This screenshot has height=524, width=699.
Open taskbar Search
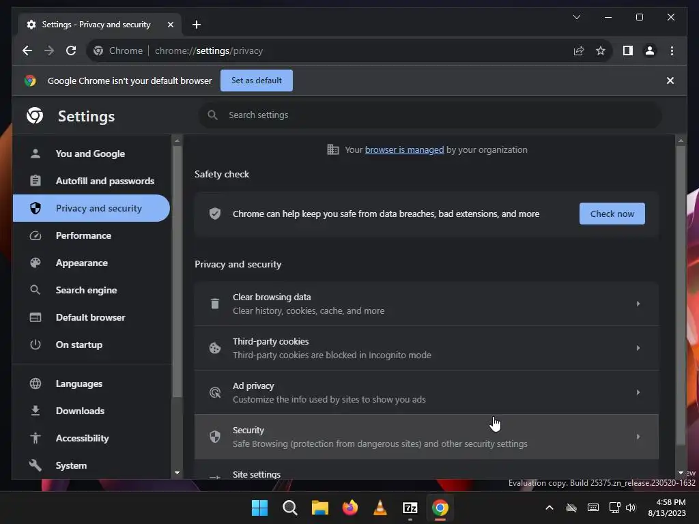click(289, 508)
